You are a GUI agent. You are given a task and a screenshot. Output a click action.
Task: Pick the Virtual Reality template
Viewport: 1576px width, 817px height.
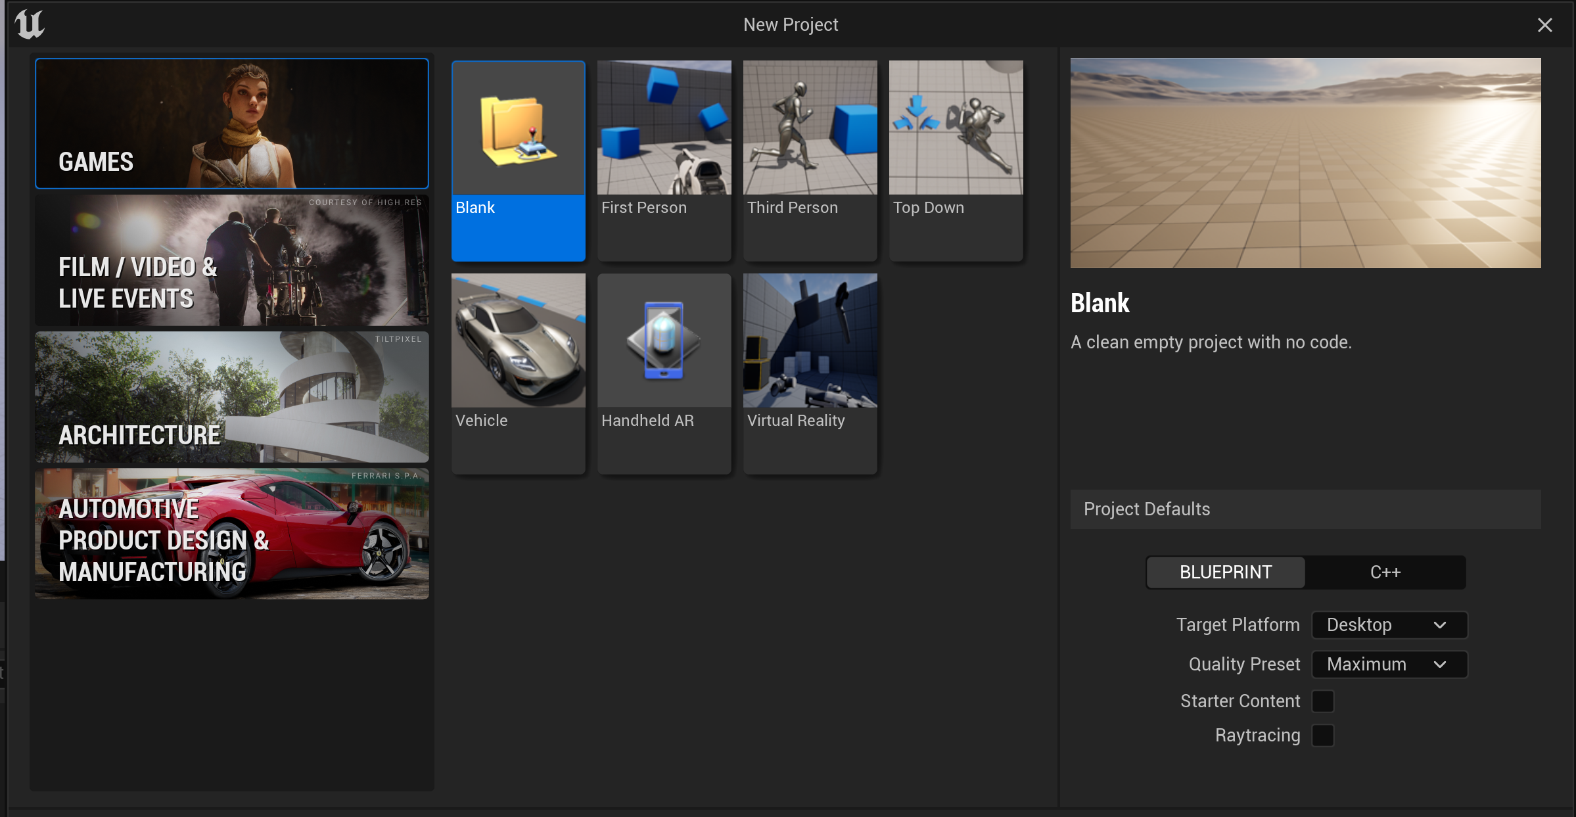point(810,373)
